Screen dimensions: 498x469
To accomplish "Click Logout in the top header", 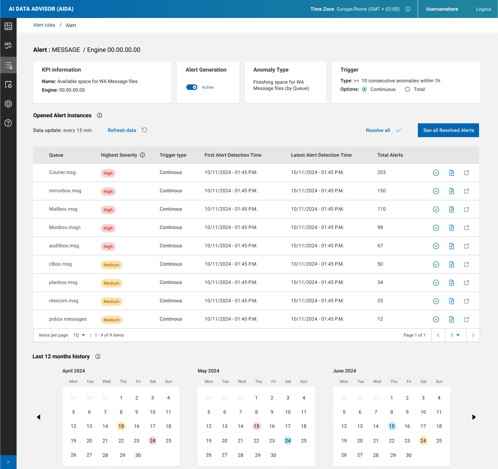I will click(483, 9).
